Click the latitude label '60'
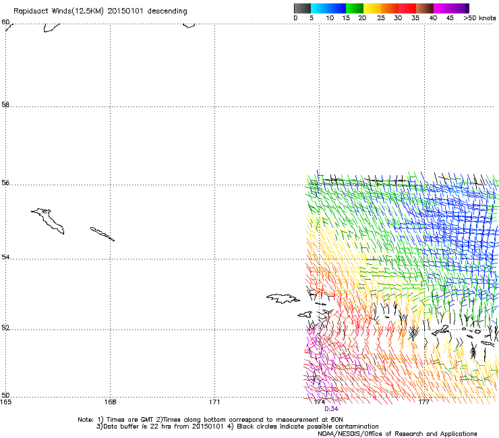Image resolution: width=499 pixels, height=438 pixels. pos(5,22)
